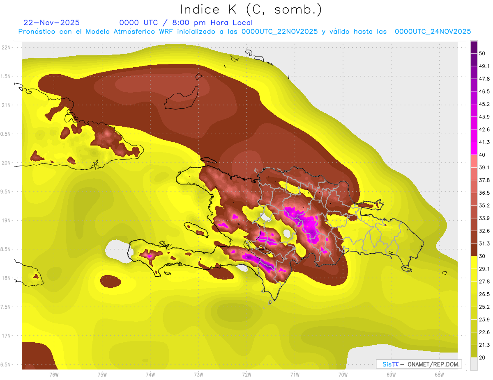493x380 pixels.
Task: Click the '26.5' color scale value
Action: (484, 294)
